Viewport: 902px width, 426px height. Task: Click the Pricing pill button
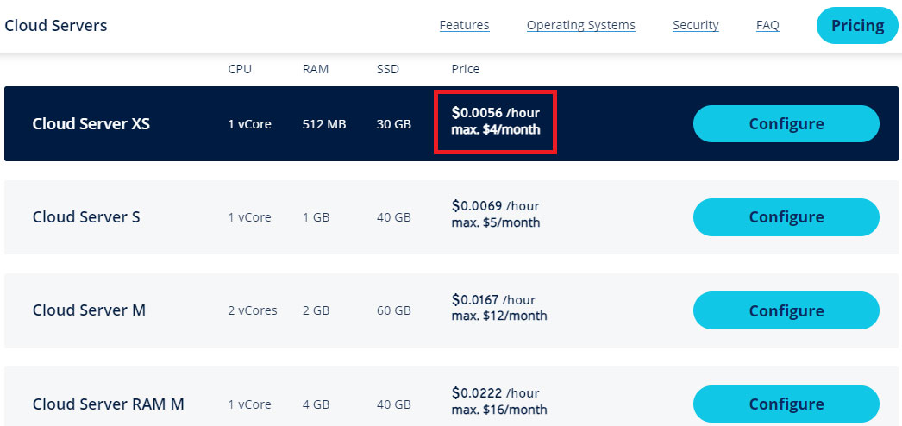point(857,25)
